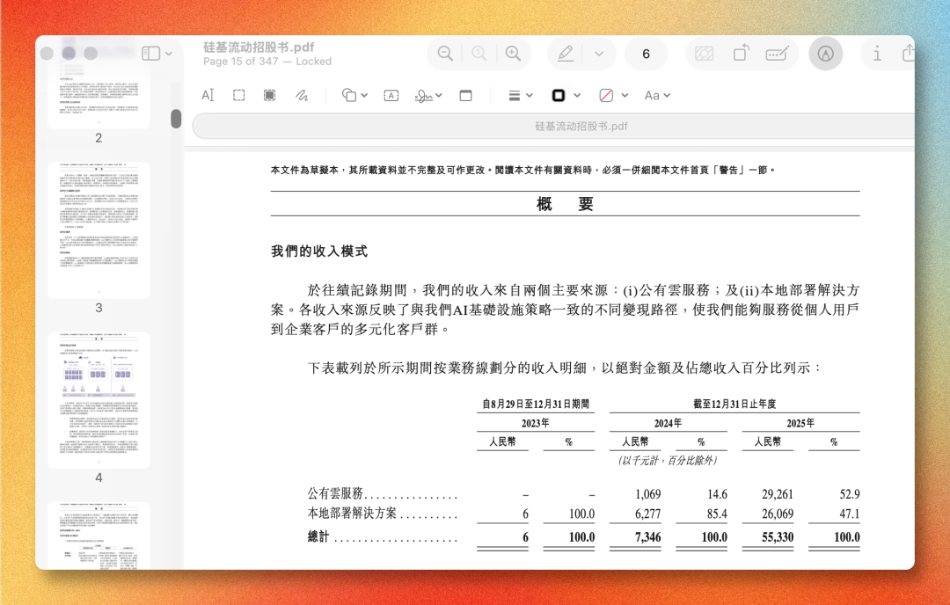Select the highlight pen tool
Image resolution: width=950 pixels, height=605 pixels.
tap(566, 54)
